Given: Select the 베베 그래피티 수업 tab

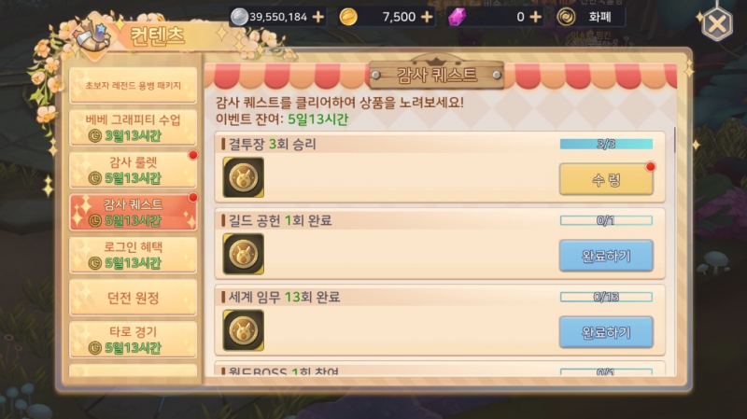Looking at the screenshot, I should 133,128.
